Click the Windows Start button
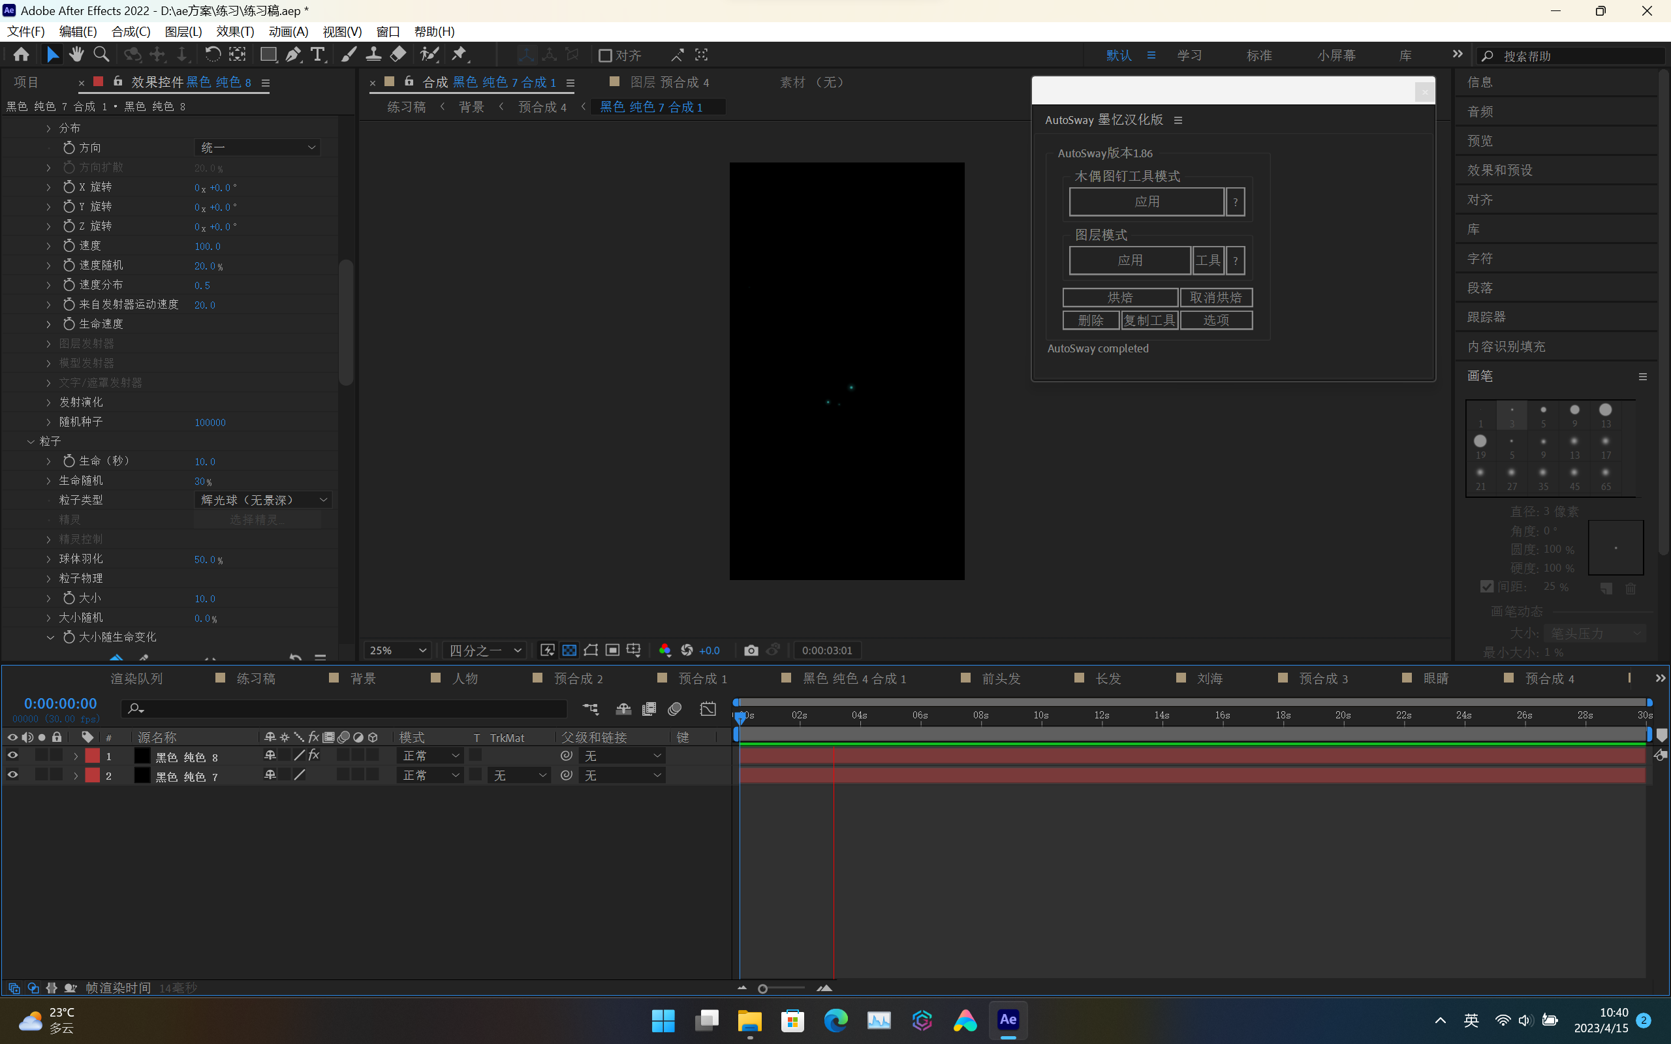Viewport: 1671px width, 1044px height. click(663, 1021)
